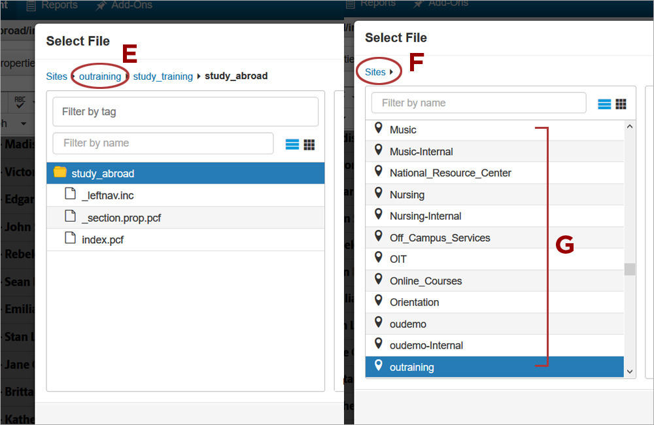Select the Nursing-Internal site

[425, 216]
